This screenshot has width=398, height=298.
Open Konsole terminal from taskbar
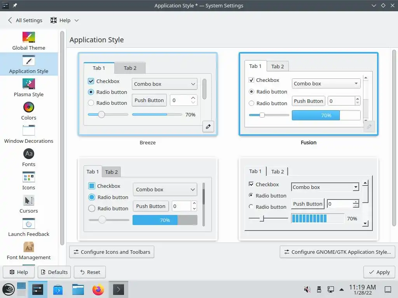click(x=118, y=289)
